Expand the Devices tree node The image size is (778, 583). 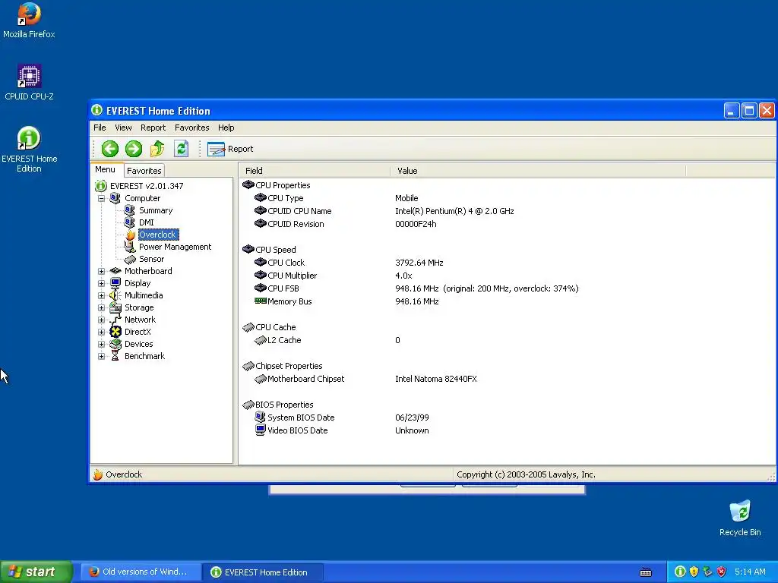pyautogui.click(x=101, y=344)
